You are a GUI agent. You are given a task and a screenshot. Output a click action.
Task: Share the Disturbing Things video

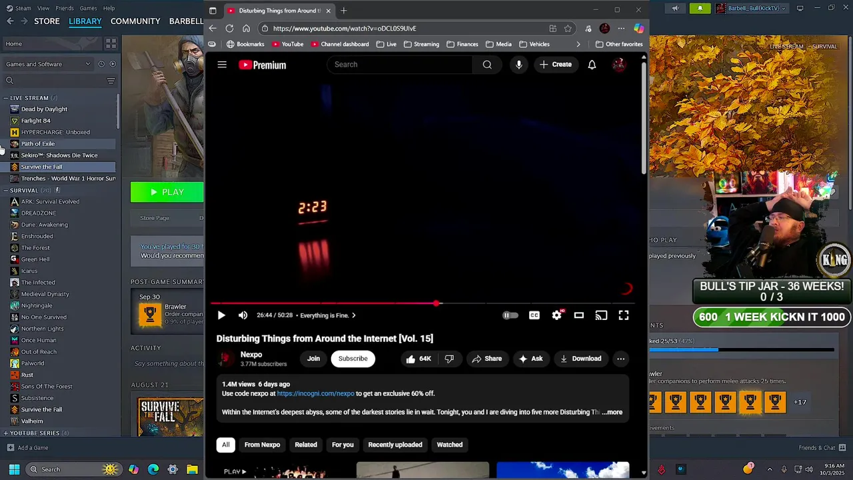(x=486, y=359)
